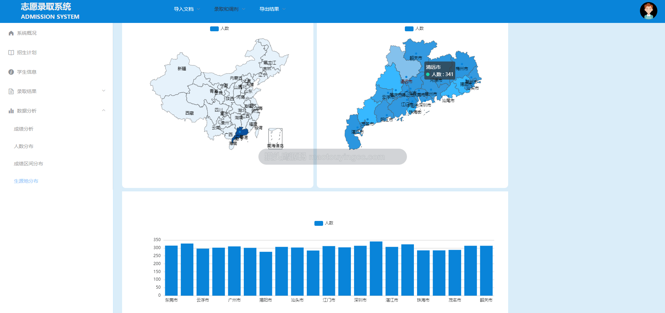Click the 内蒙古 label on China map
Image resolution: width=665 pixels, height=313 pixels.
236,79
